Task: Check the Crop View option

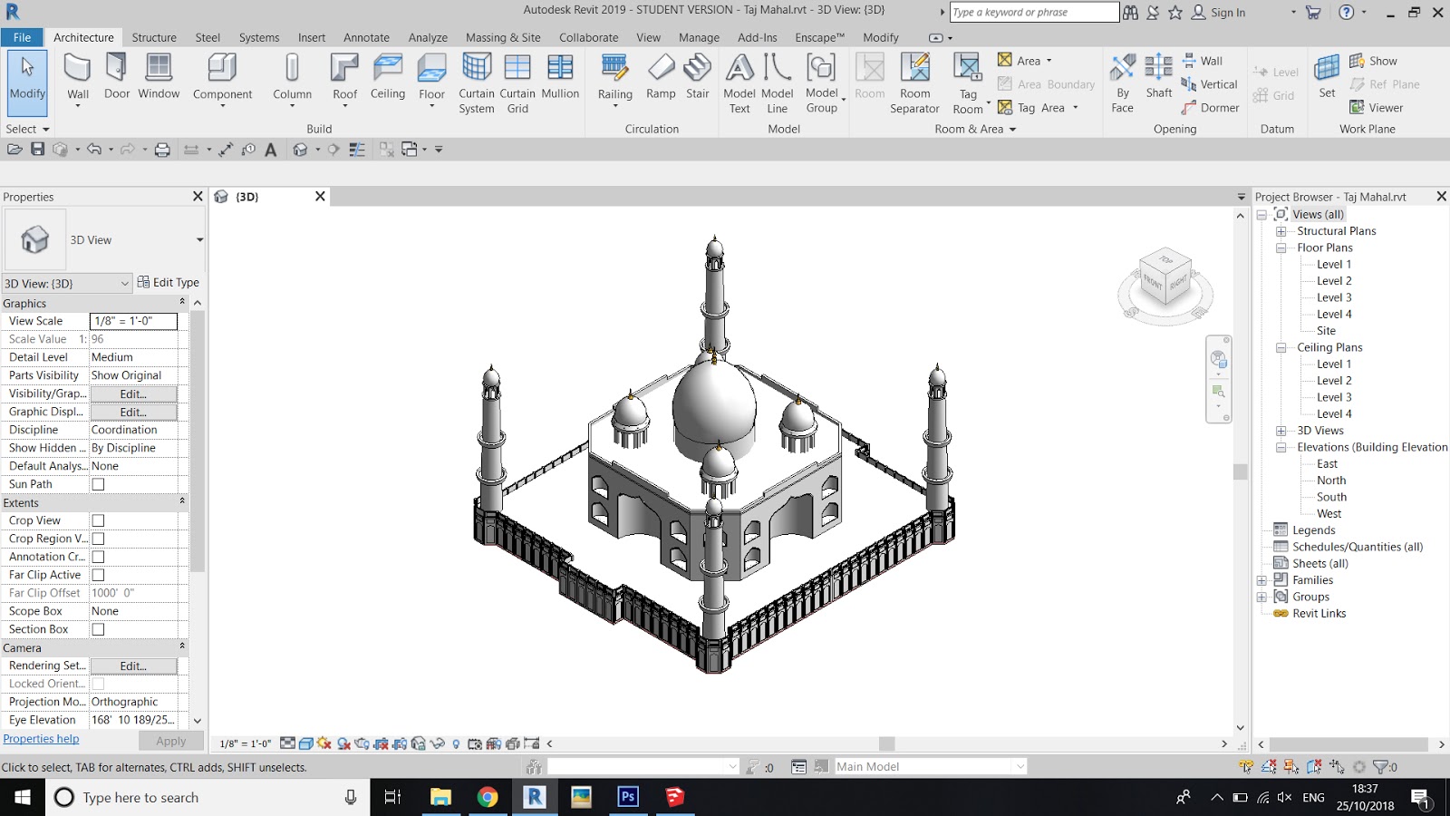Action: pyautogui.click(x=97, y=520)
